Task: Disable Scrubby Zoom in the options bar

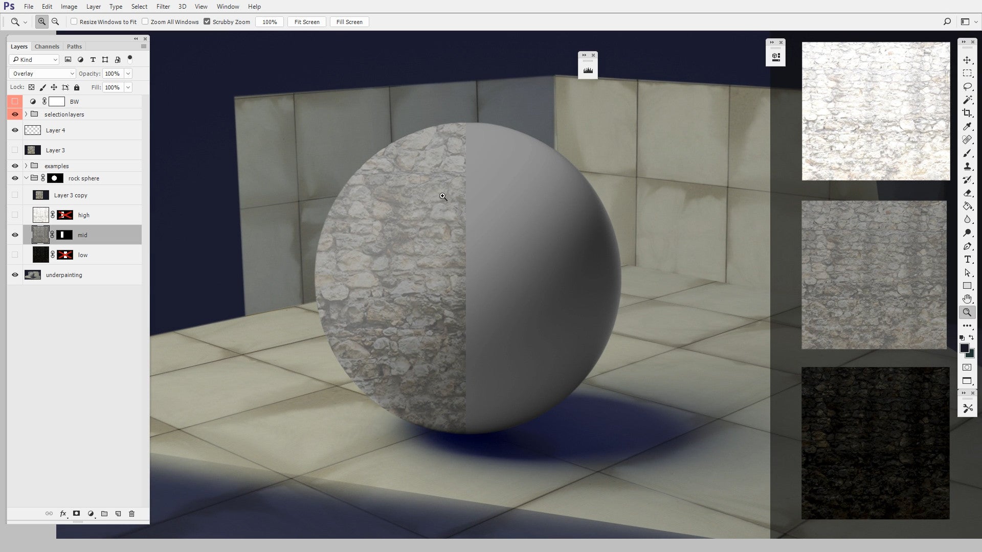Action: (x=207, y=21)
